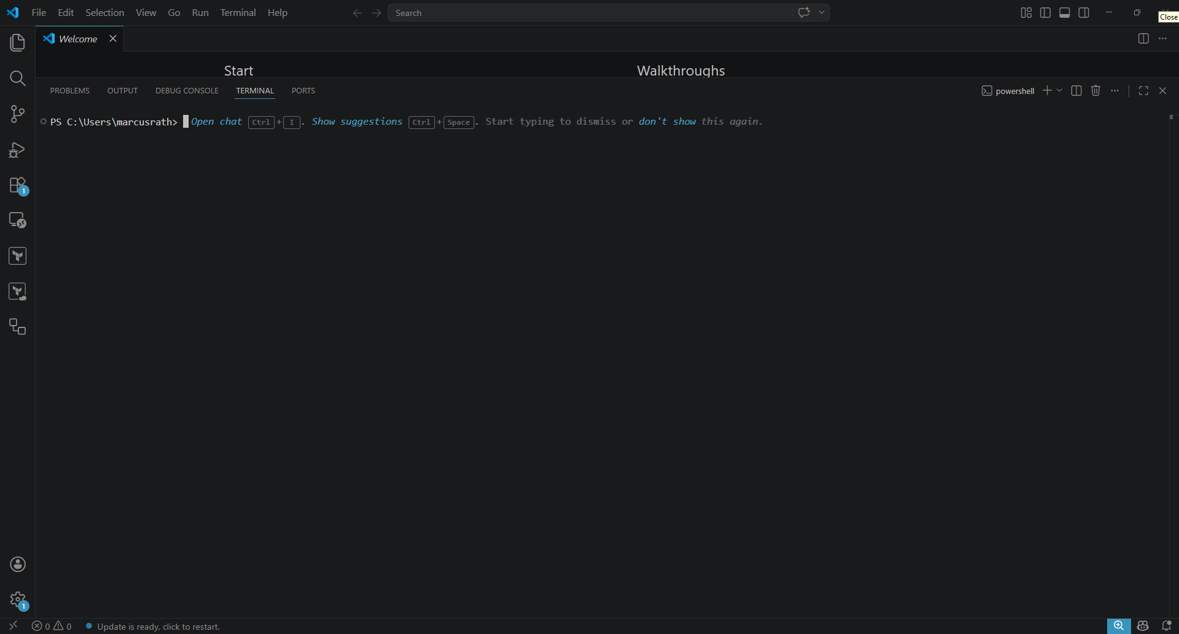
Task: Select the Terminal panel tab
Action: pyautogui.click(x=255, y=90)
